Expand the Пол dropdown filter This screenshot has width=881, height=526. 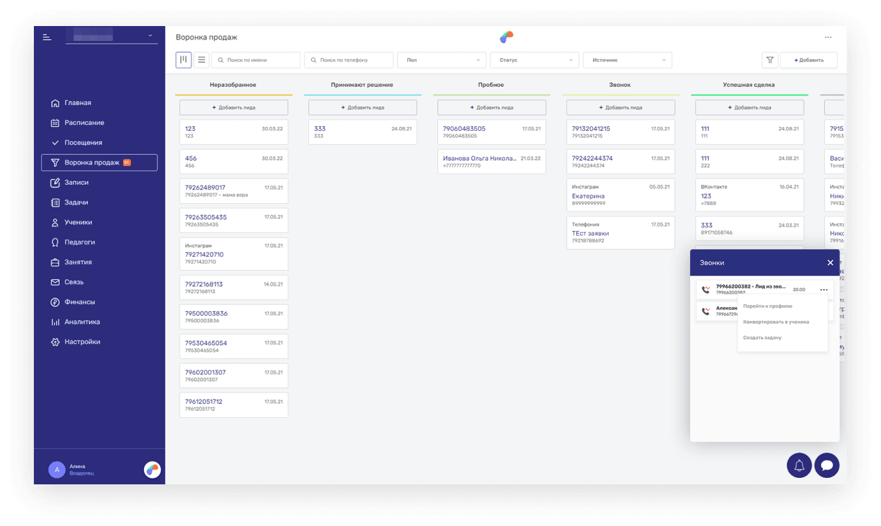coord(442,60)
